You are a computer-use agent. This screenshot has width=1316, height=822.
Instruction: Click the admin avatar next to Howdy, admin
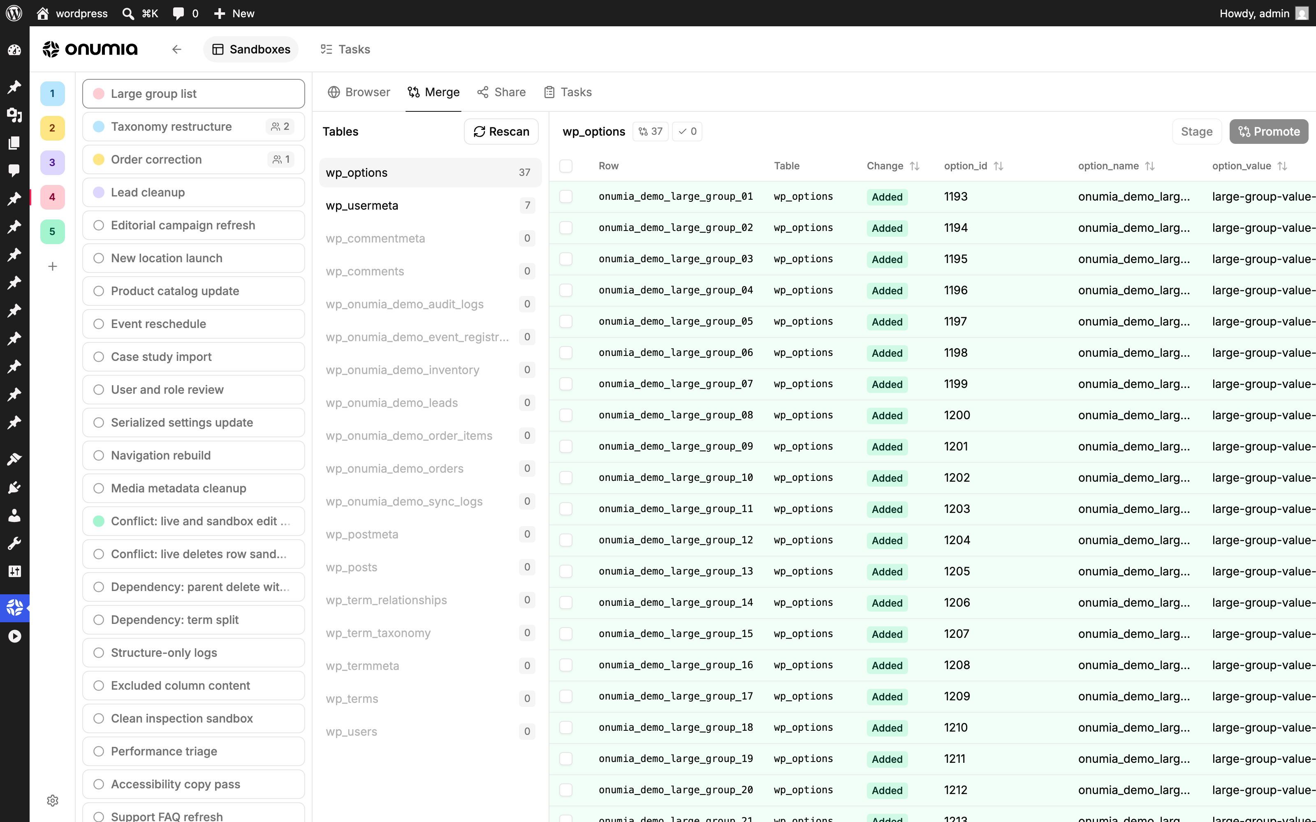1301,13
